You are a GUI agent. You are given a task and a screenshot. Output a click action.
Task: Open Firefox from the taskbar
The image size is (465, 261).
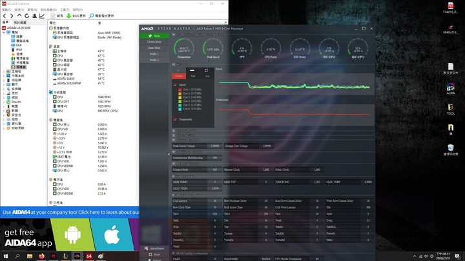click(x=41, y=256)
